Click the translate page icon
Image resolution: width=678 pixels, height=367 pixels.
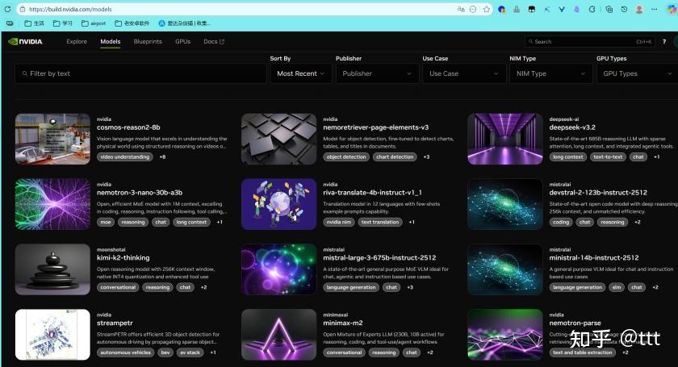click(x=460, y=9)
